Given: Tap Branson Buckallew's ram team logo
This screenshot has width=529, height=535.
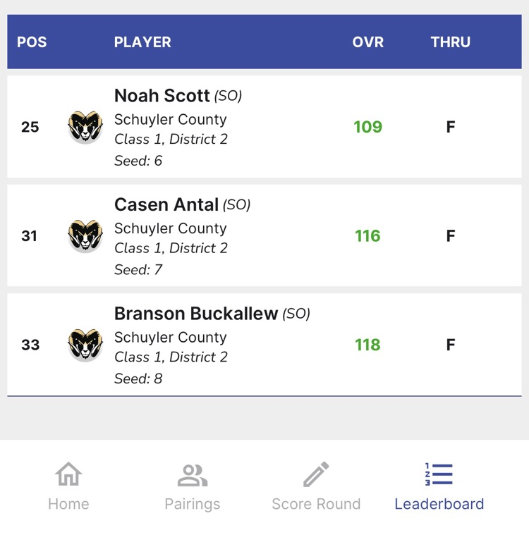Looking at the screenshot, I should (85, 345).
